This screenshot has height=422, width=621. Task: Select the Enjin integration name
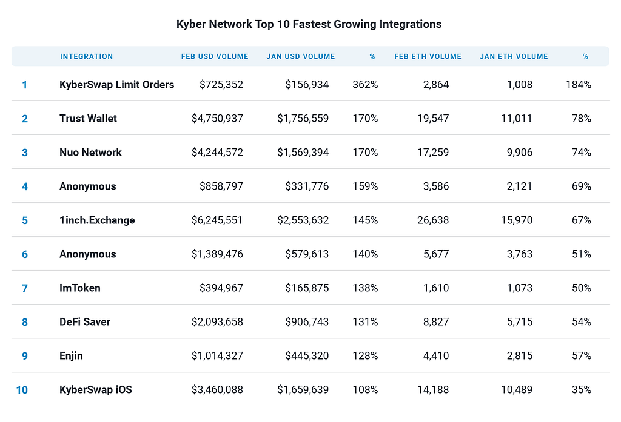(x=71, y=356)
